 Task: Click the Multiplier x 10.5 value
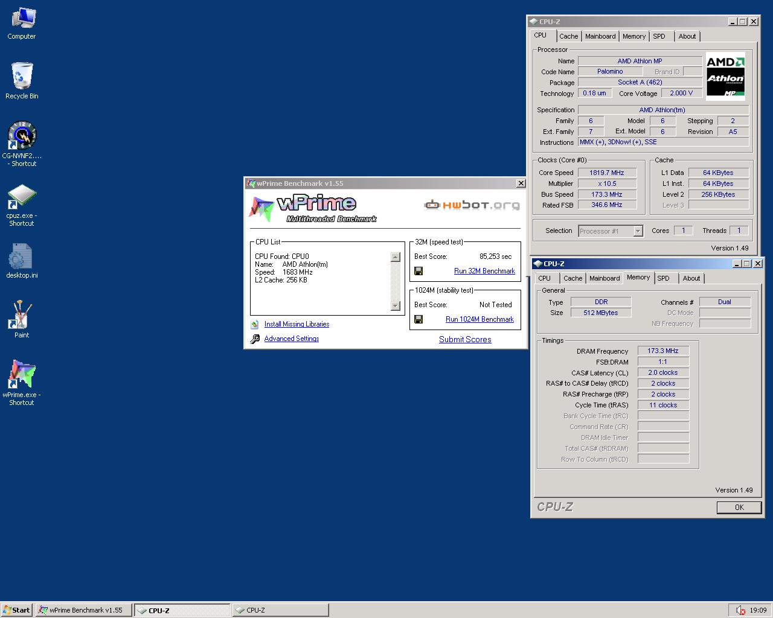607,183
